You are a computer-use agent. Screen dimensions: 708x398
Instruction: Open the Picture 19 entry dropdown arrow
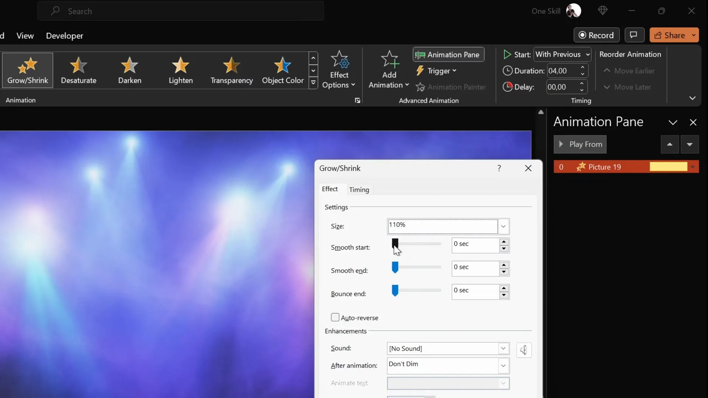(x=693, y=167)
